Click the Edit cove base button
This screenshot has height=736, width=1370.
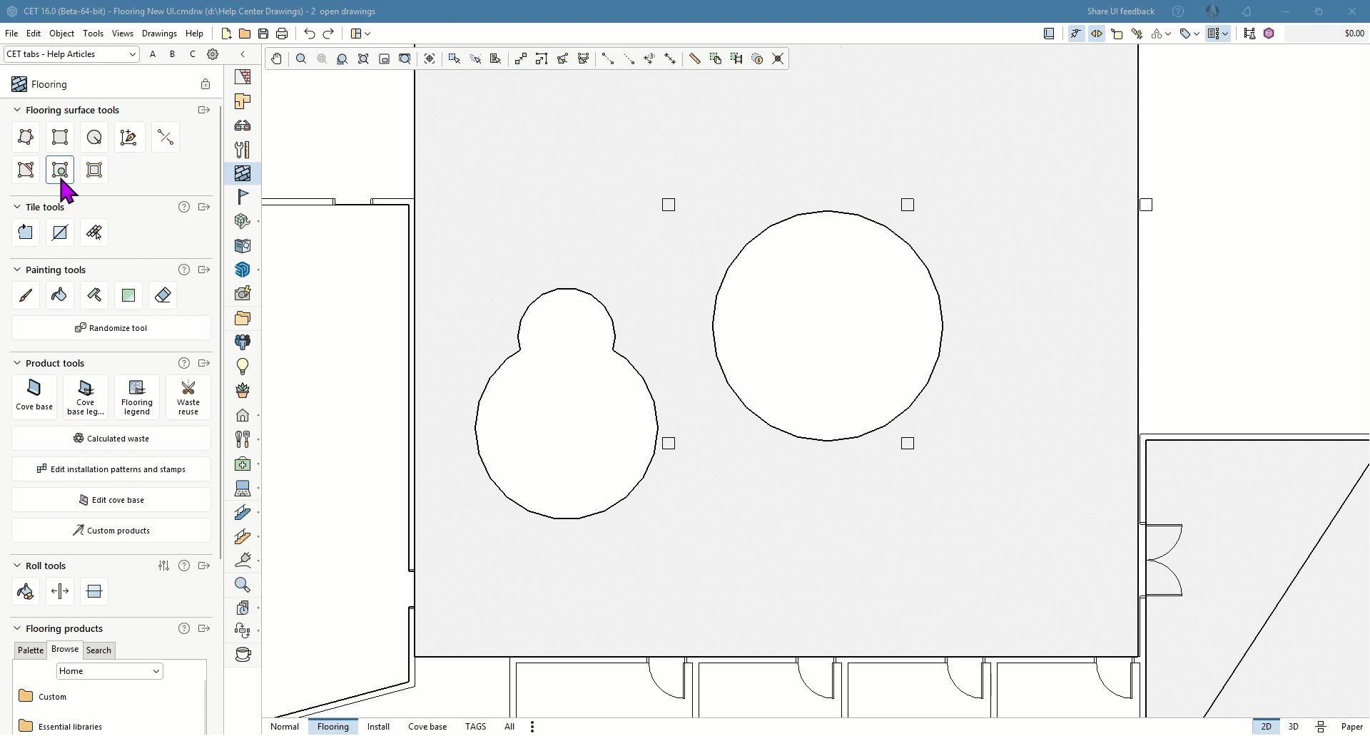point(111,500)
